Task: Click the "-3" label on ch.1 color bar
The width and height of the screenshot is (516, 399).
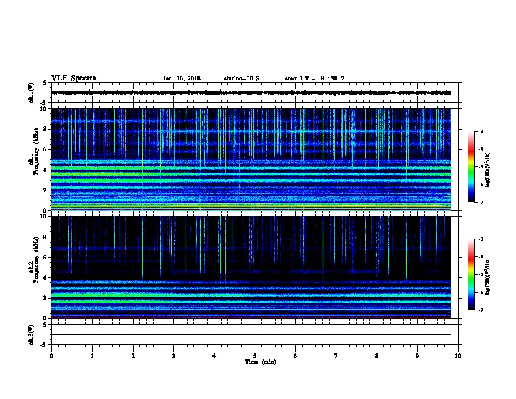Action: tap(480, 131)
